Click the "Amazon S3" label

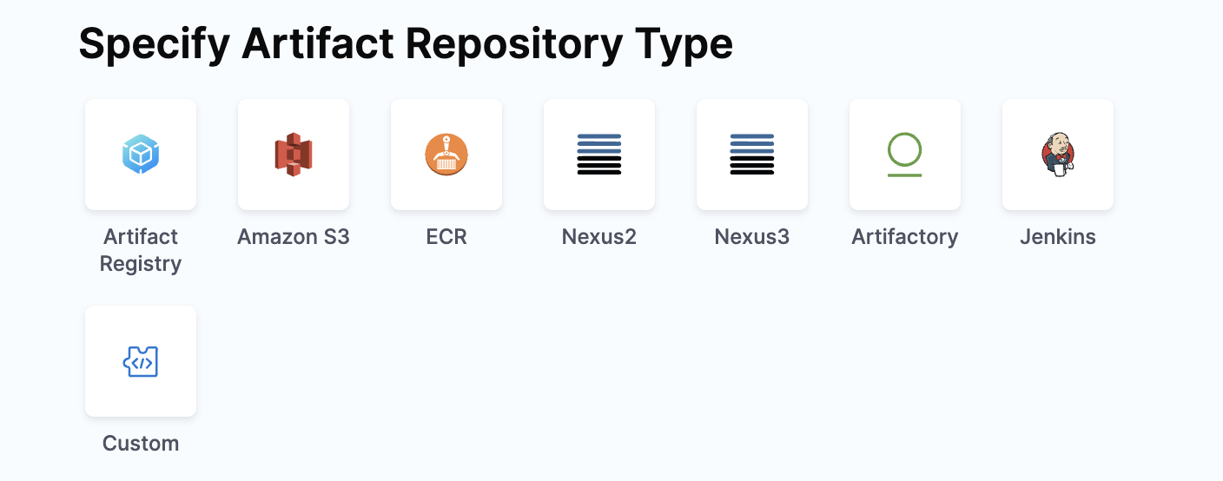(x=294, y=237)
